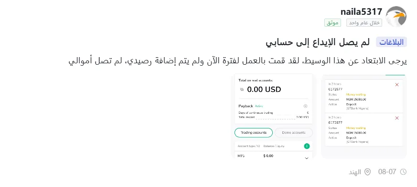Open the naila5317 username link

(361, 11)
